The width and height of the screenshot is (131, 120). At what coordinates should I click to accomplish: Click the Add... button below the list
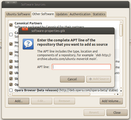click(x=19, y=101)
